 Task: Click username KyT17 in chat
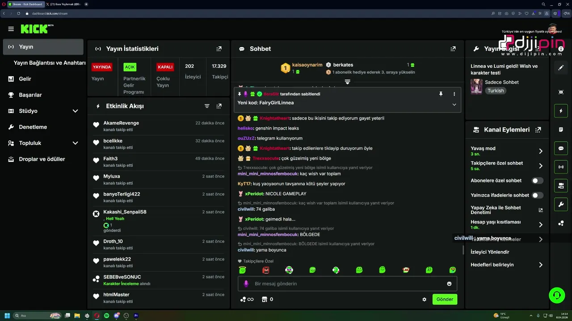pos(244,184)
